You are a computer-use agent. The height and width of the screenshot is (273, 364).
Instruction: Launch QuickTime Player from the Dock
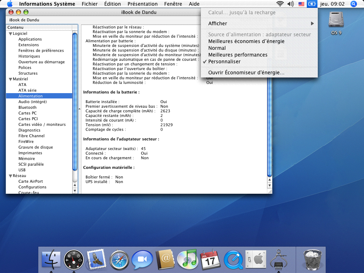coord(233,259)
